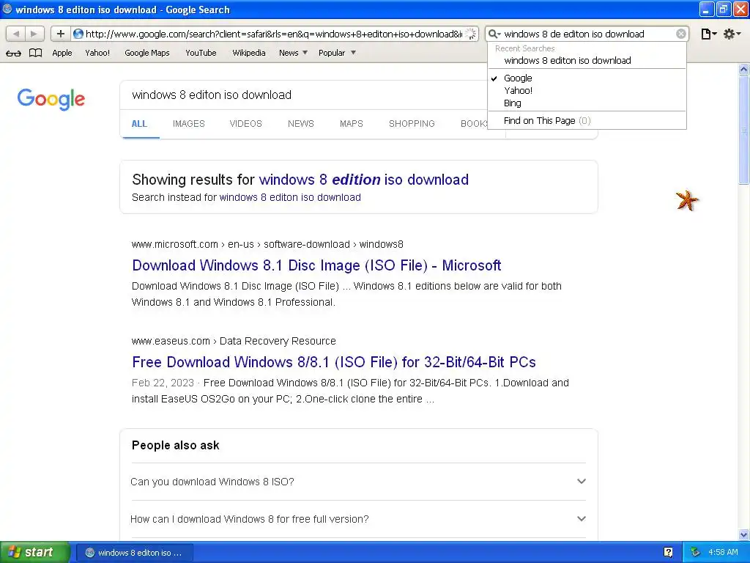Open the Yahoo! bookmark
This screenshot has height=563, width=750.
pyautogui.click(x=97, y=53)
